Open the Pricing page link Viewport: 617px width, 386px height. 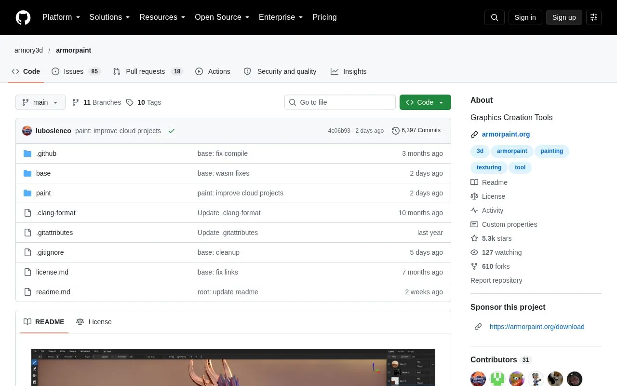coord(324,17)
